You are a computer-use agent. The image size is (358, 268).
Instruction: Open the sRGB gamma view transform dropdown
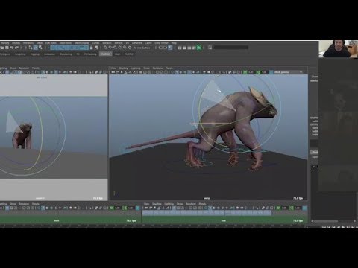pyautogui.click(x=289, y=72)
